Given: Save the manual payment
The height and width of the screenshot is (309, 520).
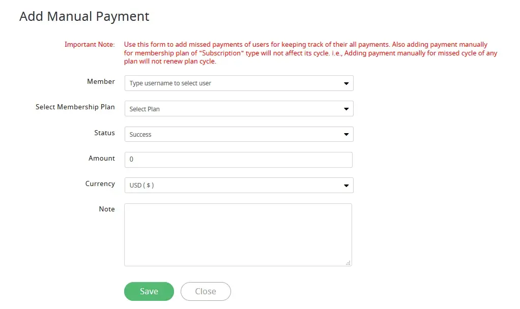Looking at the screenshot, I should (149, 291).
